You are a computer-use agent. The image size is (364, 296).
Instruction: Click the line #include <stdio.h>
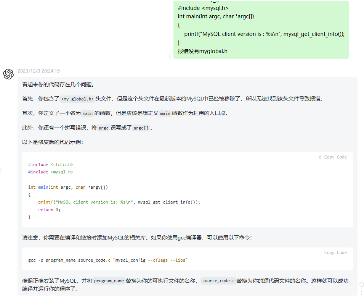pos(51,165)
